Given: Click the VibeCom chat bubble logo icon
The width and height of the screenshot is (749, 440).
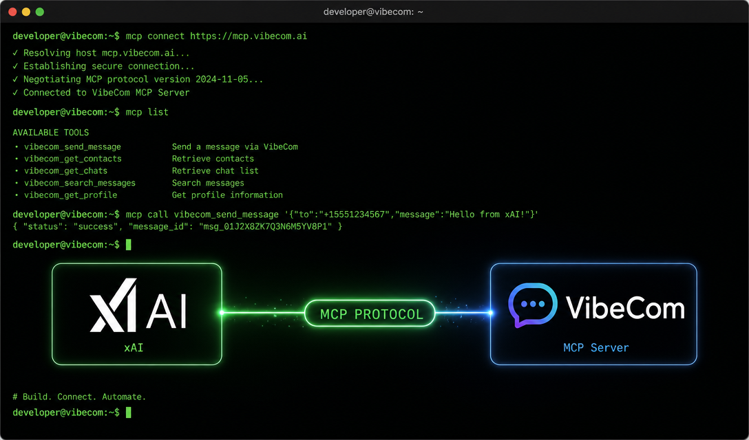Looking at the screenshot, I should (x=533, y=305).
